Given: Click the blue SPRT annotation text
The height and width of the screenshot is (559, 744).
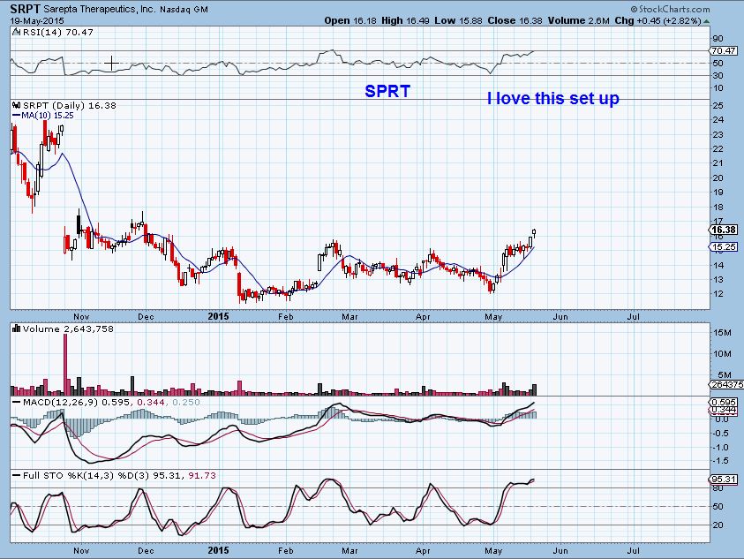Looking at the screenshot, I should tap(387, 91).
